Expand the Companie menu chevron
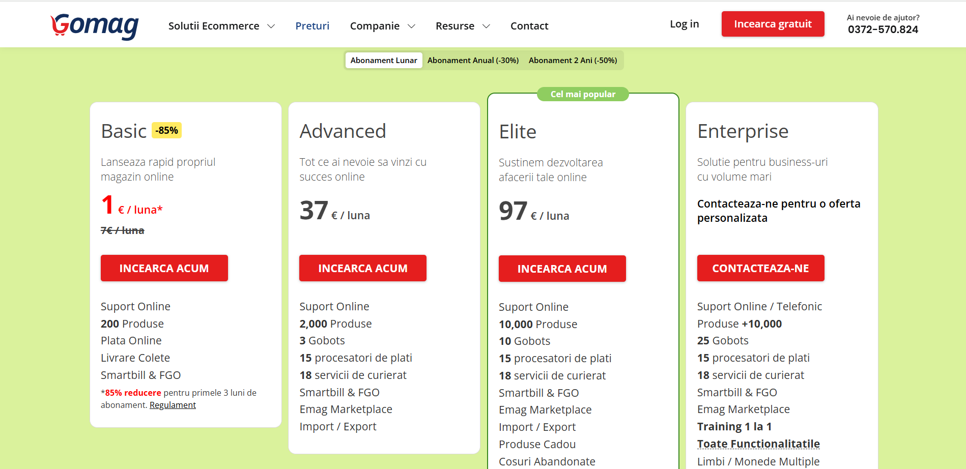Image resolution: width=966 pixels, height=469 pixels. [x=411, y=26]
